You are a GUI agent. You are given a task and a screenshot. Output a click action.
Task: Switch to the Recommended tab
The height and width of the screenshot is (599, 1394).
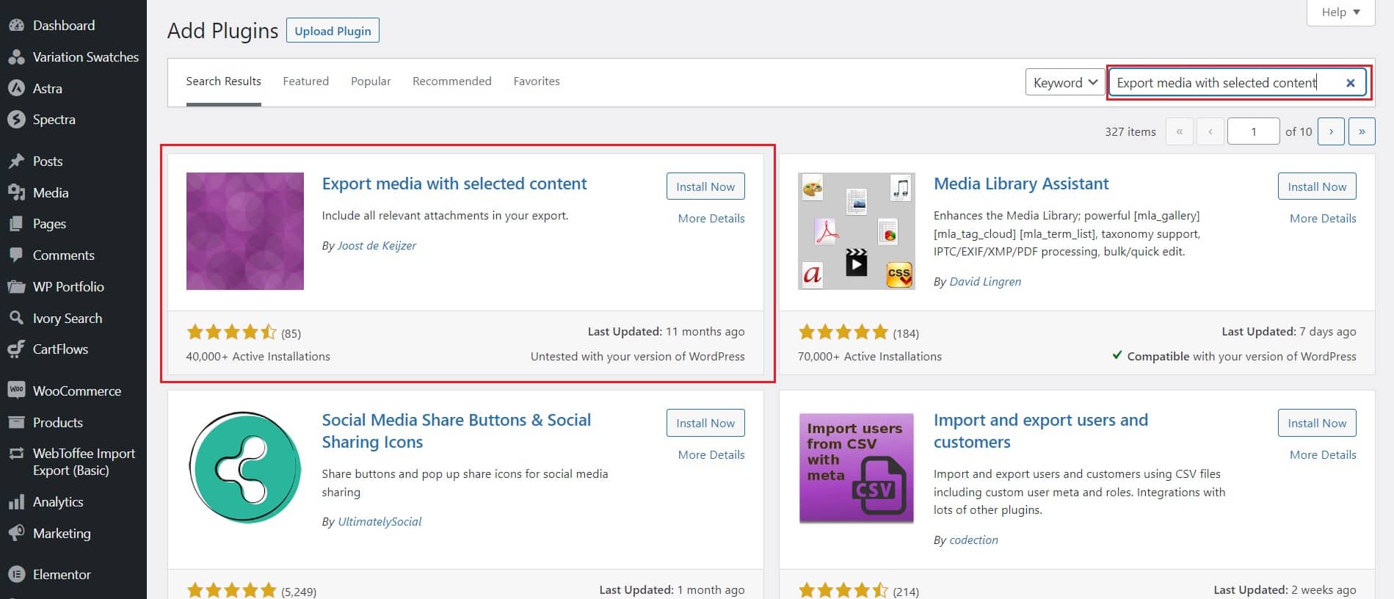coord(452,81)
